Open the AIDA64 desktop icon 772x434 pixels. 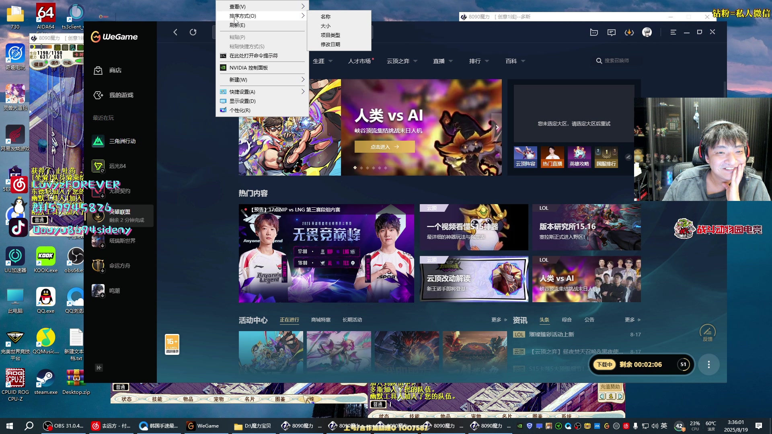pyautogui.click(x=46, y=16)
